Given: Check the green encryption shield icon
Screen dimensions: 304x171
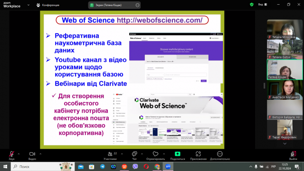Looking at the screenshot, I should (252, 4).
